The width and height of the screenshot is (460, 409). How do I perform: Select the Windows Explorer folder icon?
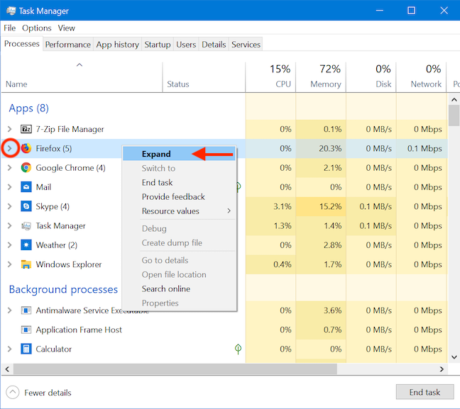point(26,264)
